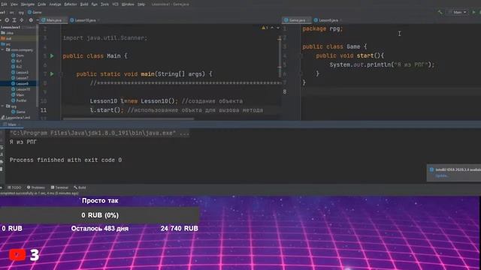Open the Refactor menu
Viewport: 481px width, 270px height.
[x=71, y=4]
